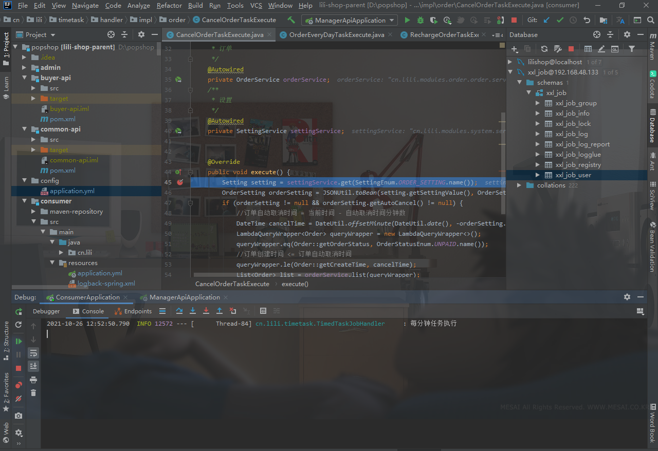Open Data Source Properties wrench icon
The width and height of the screenshot is (658, 451).
557,48
